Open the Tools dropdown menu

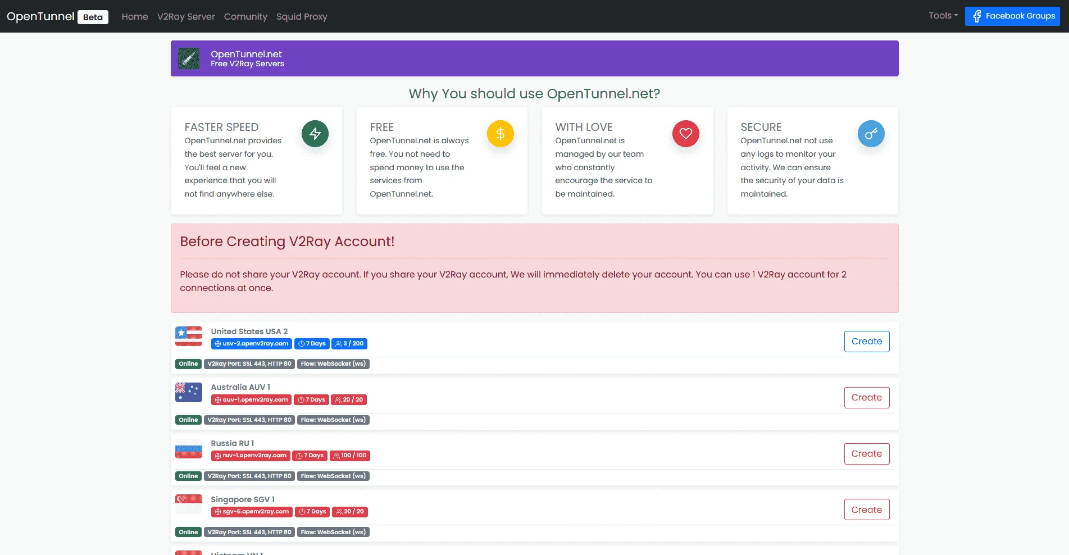click(943, 16)
